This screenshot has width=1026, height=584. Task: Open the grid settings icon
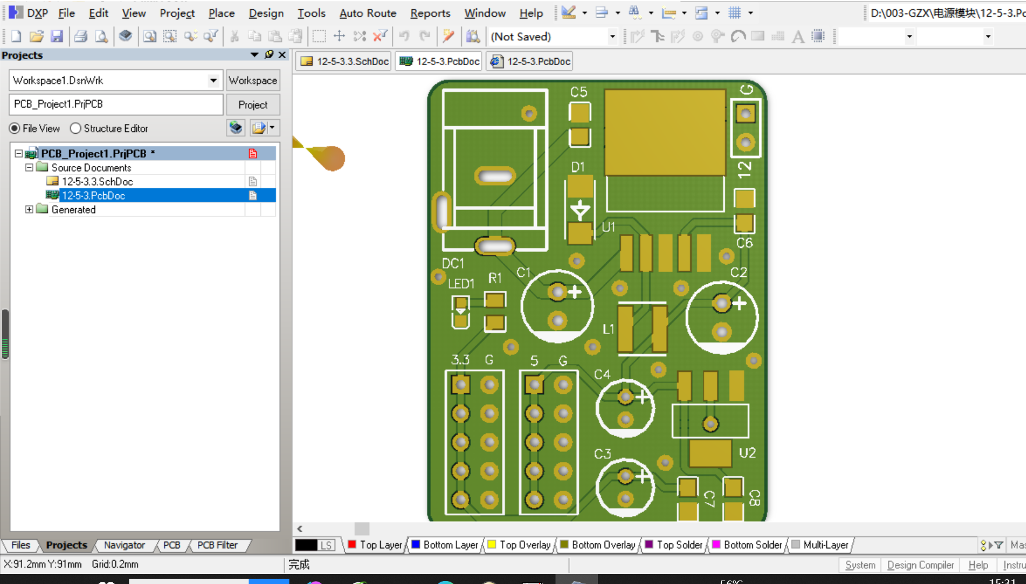click(x=735, y=12)
